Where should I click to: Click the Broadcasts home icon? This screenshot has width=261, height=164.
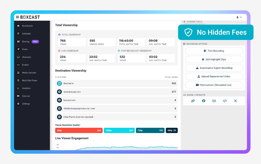[x=18, y=26]
